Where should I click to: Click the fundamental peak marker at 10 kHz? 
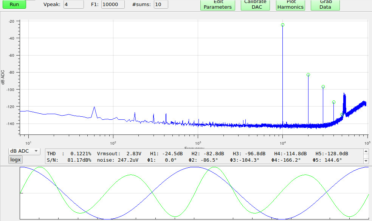282,25
